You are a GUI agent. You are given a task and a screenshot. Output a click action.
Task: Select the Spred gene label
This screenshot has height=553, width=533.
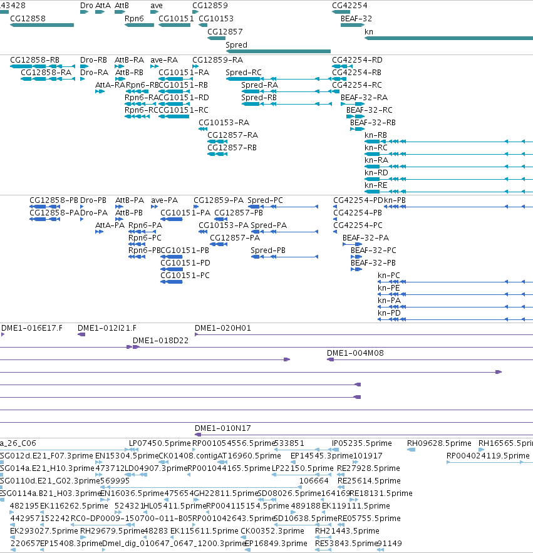tap(236, 45)
